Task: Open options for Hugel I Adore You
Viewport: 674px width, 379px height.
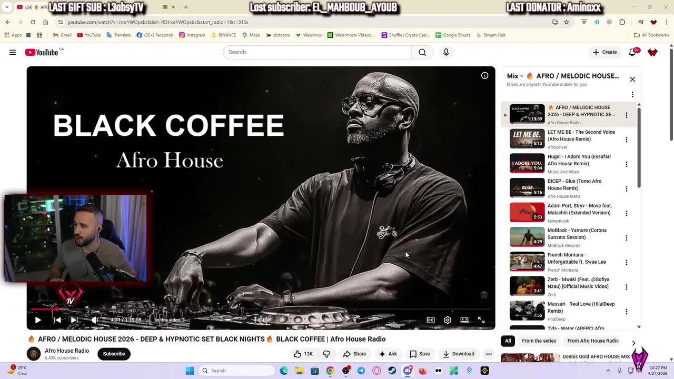Action: click(x=626, y=164)
